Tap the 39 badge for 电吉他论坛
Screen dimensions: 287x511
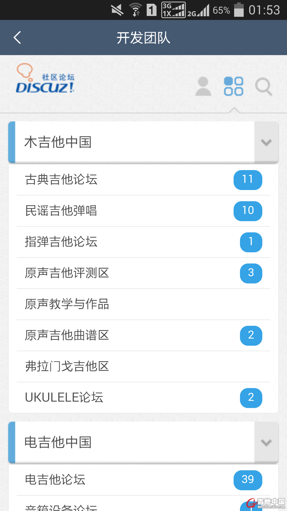(x=248, y=480)
